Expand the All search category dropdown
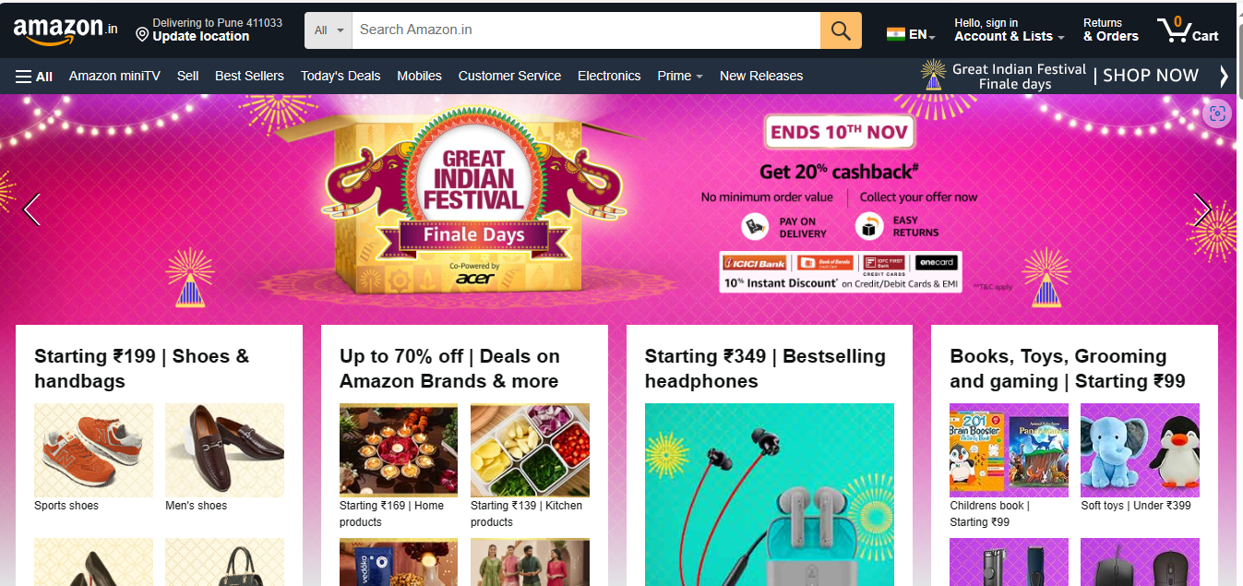Viewport: 1243px width, 586px height. (329, 30)
